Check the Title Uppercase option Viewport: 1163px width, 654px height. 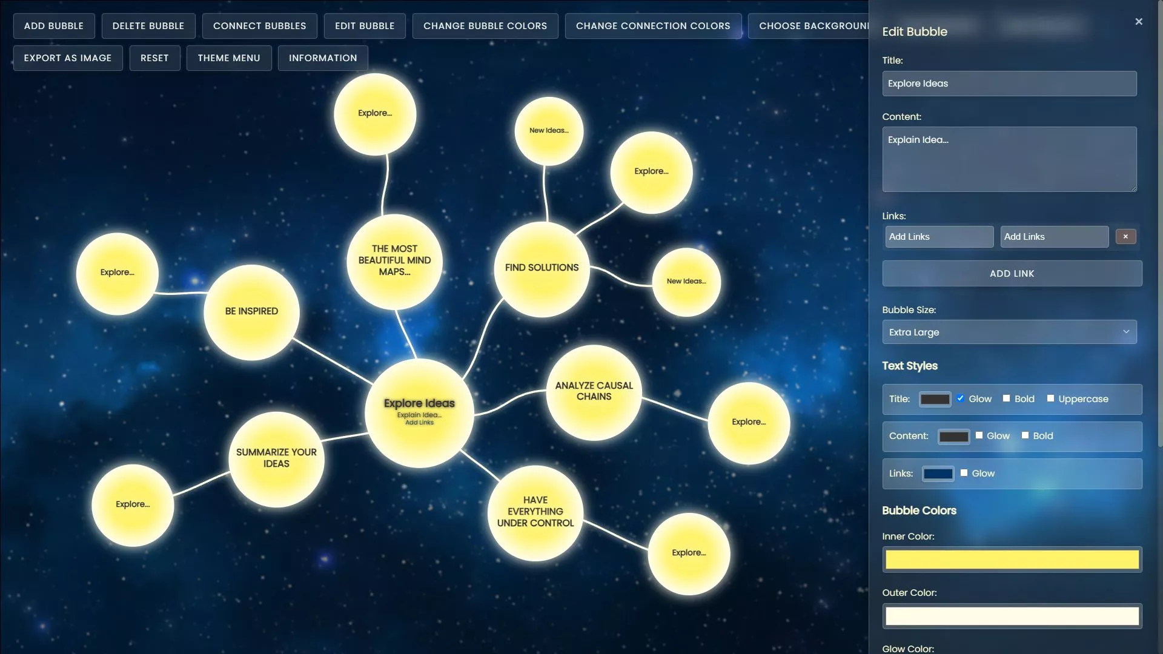pos(1050,398)
